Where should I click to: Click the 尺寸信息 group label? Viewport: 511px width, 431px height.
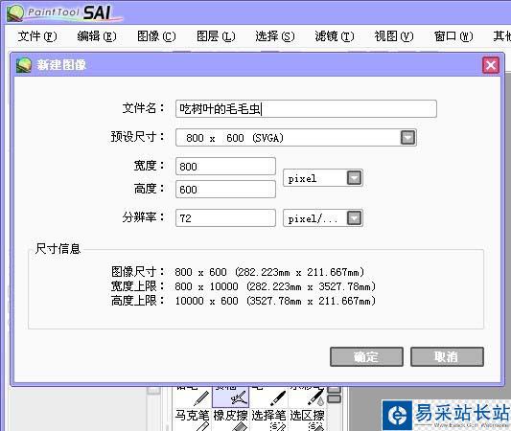(x=58, y=249)
